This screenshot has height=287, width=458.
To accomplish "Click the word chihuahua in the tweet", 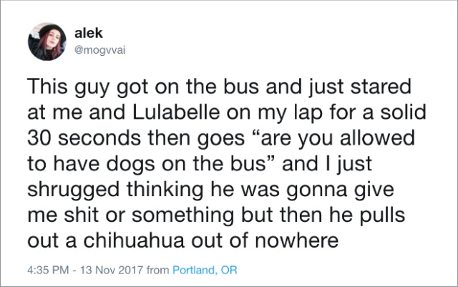I will [134, 240].
